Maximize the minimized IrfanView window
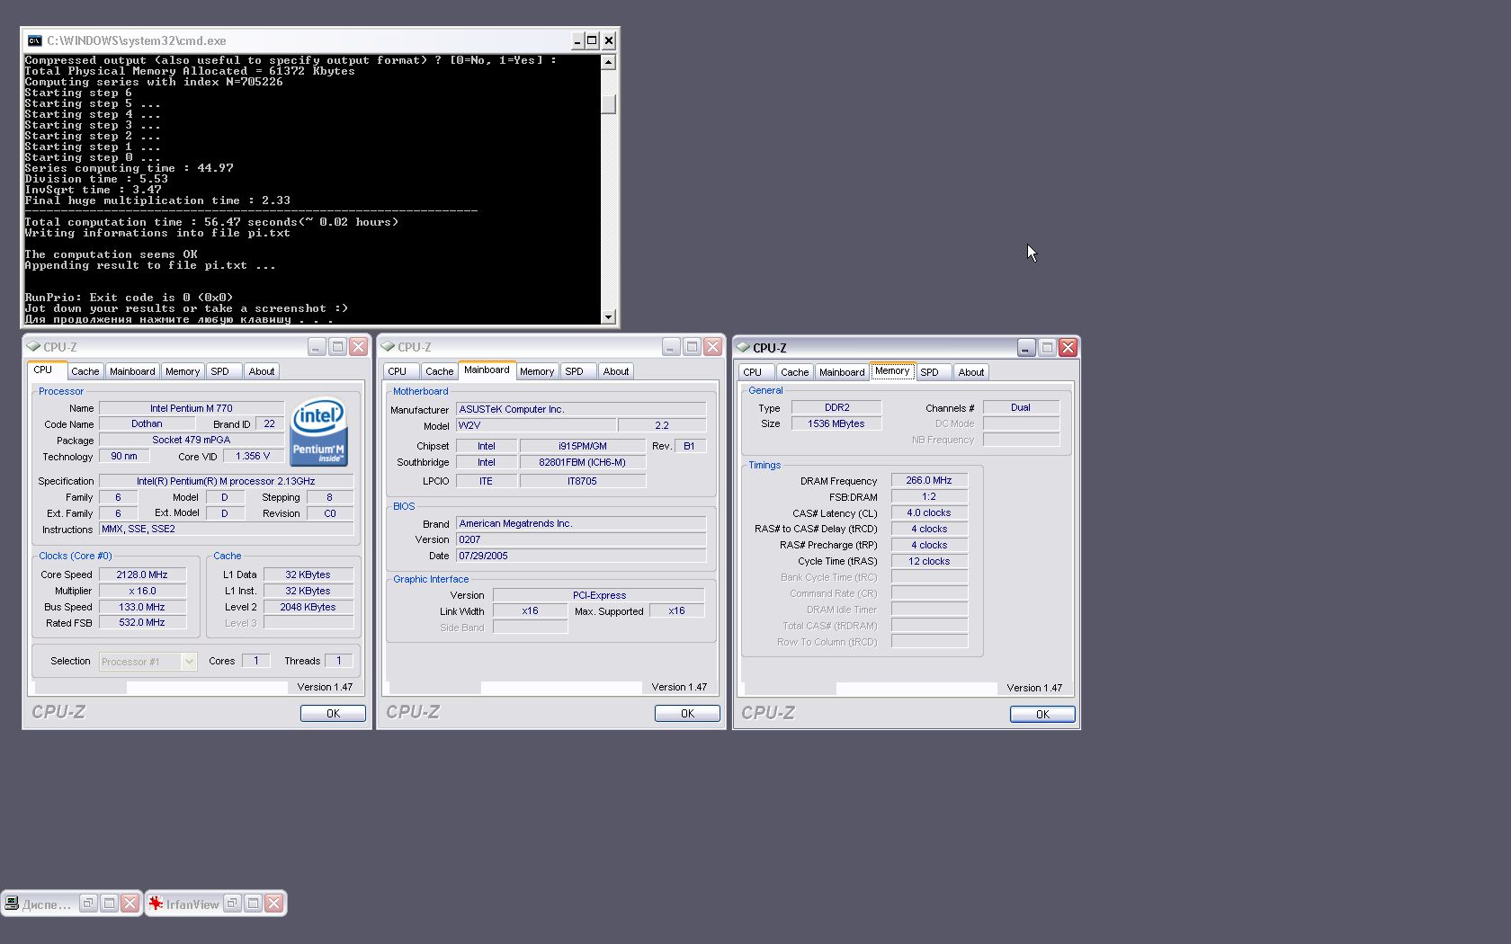1511x944 pixels. 254,903
